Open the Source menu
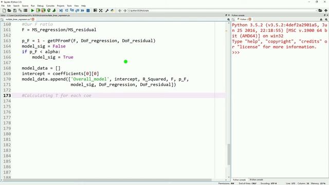The height and width of the screenshot is (185, 329). [x=25, y=6]
